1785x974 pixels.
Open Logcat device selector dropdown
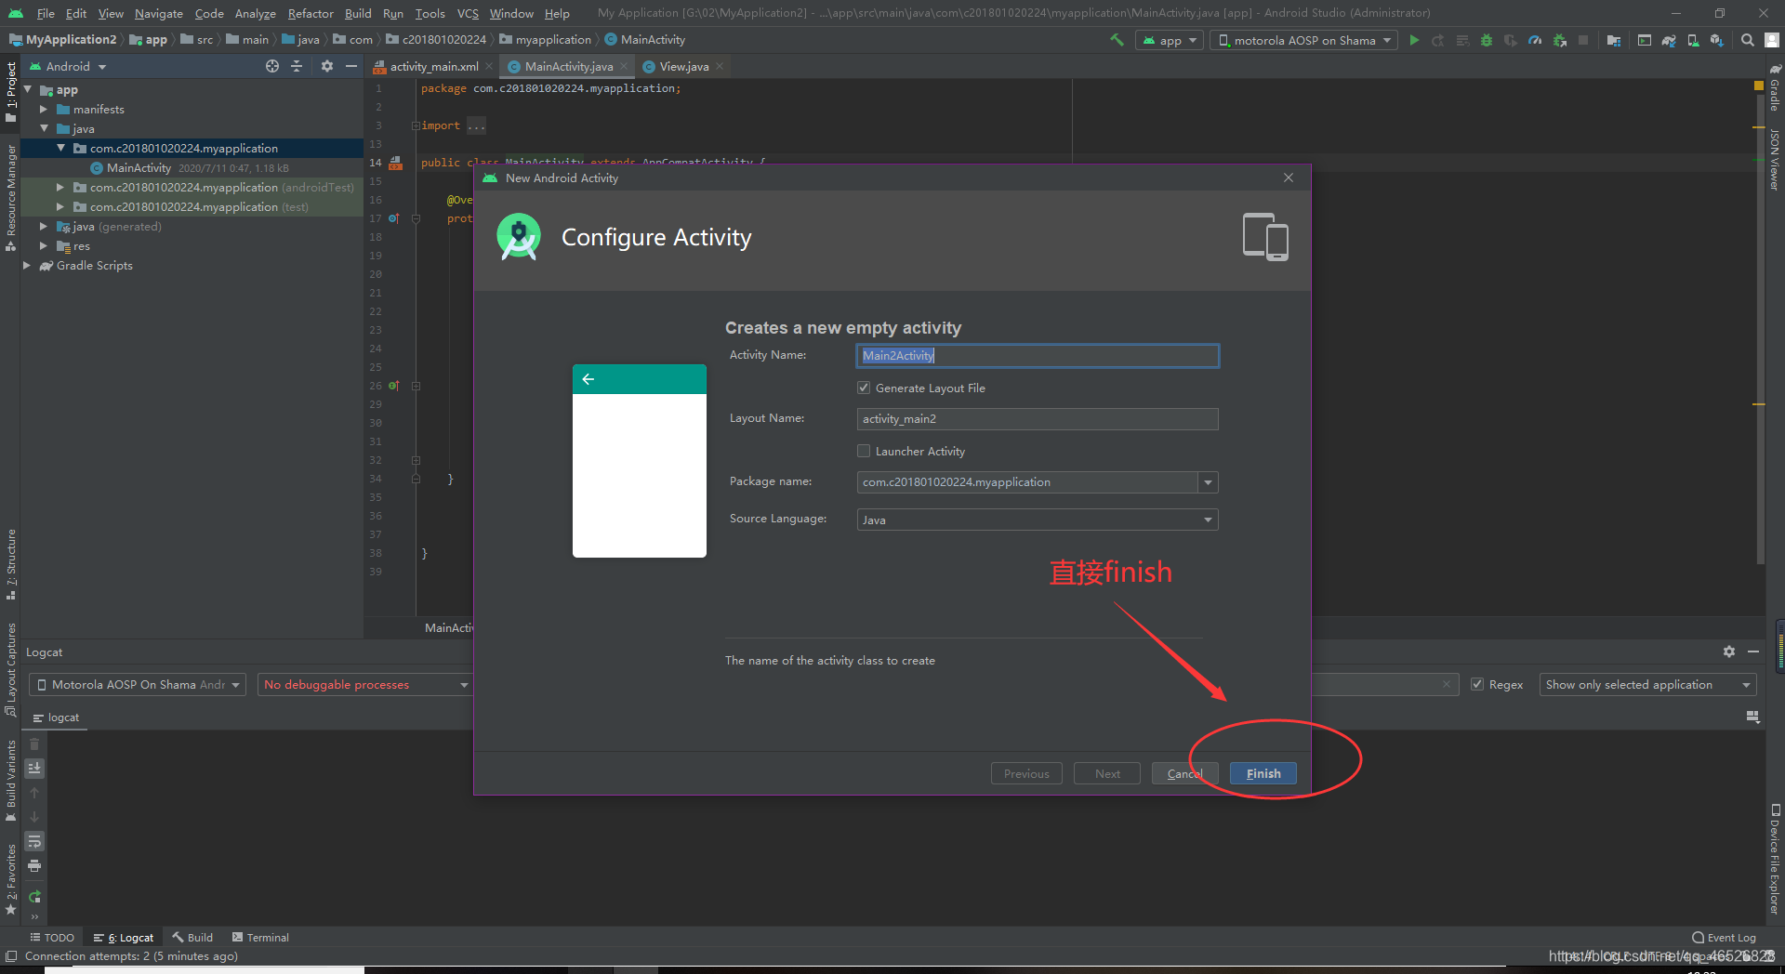pos(138,684)
